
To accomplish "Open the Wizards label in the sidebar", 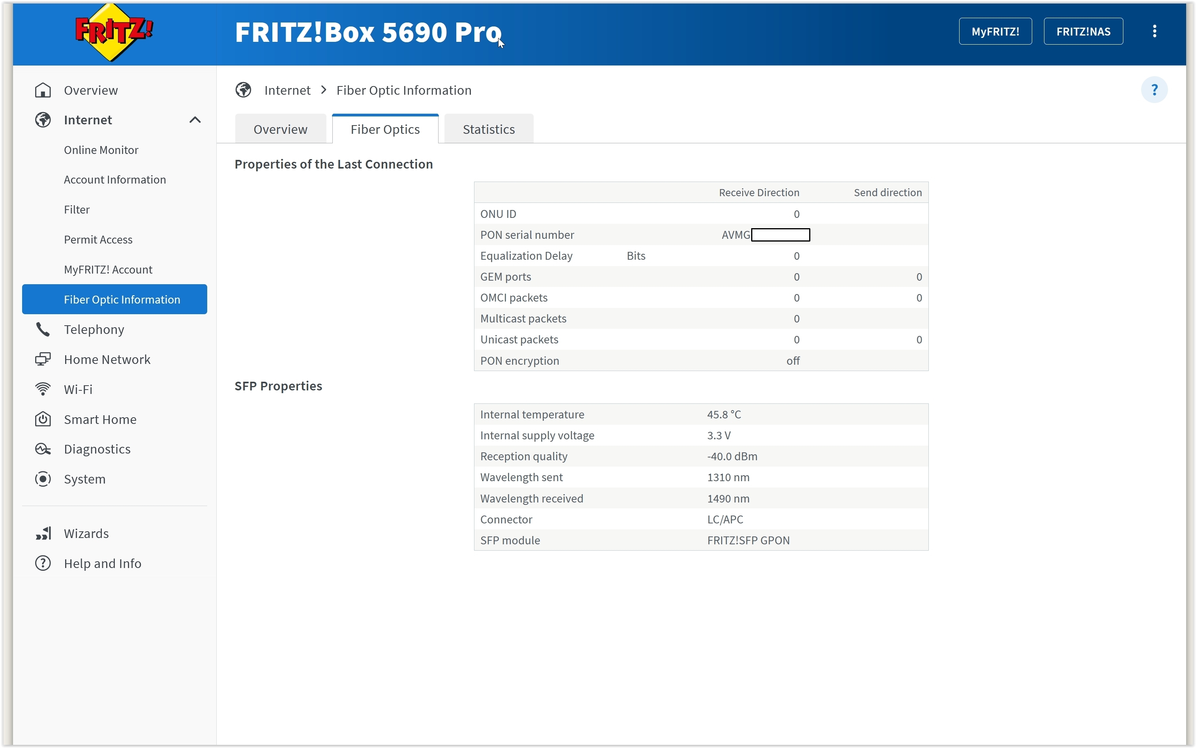I will pos(86,533).
